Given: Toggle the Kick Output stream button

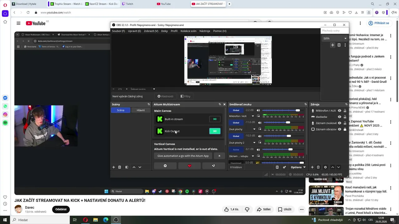Looking at the screenshot, I should pos(215,131).
